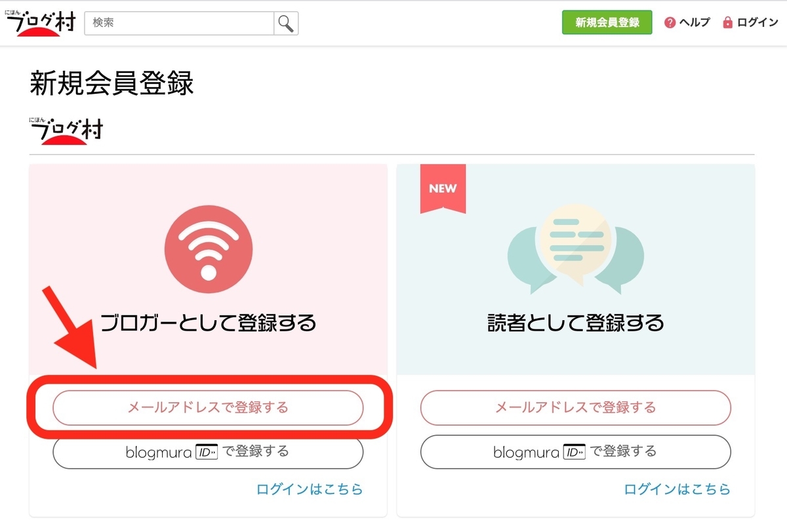Click the NEW ribbon badge on reader card
Viewport: 787px width, 532px height.
pyautogui.click(x=443, y=188)
